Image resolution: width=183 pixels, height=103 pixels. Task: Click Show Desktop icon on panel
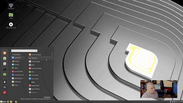[8, 102]
